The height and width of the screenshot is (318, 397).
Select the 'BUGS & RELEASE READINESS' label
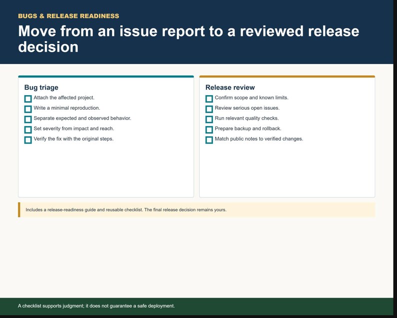click(68, 16)
